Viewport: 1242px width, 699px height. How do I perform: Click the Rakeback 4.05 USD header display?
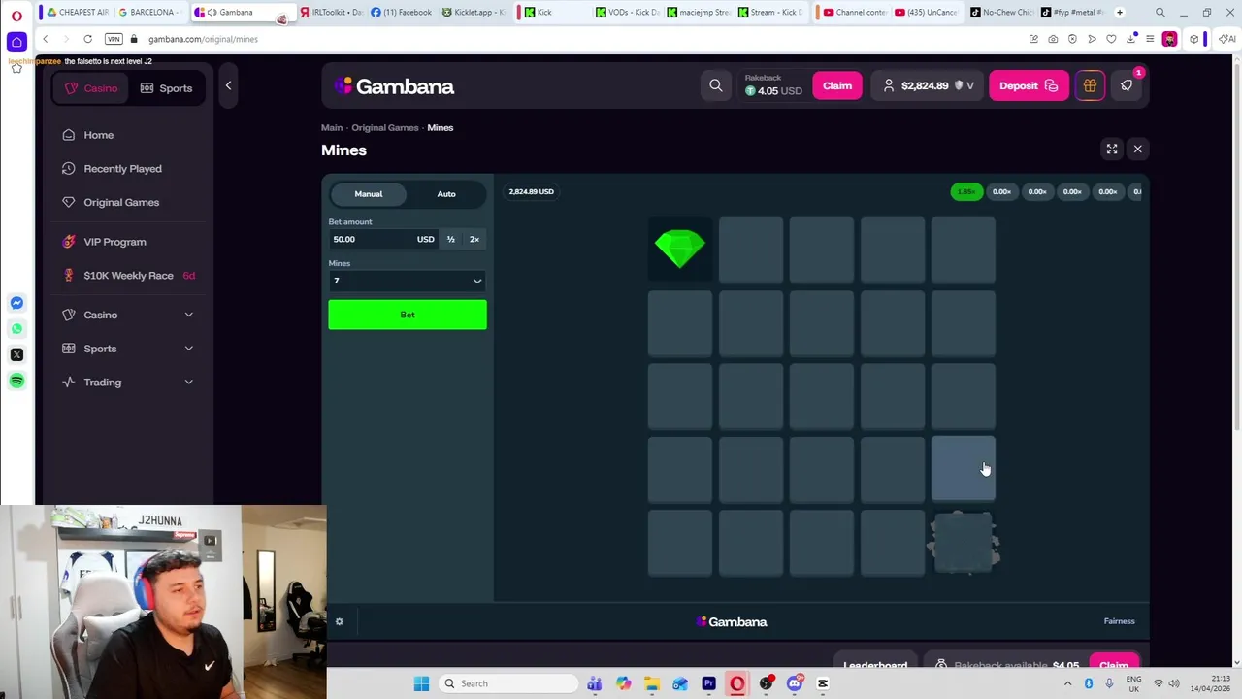pos(773,85)
